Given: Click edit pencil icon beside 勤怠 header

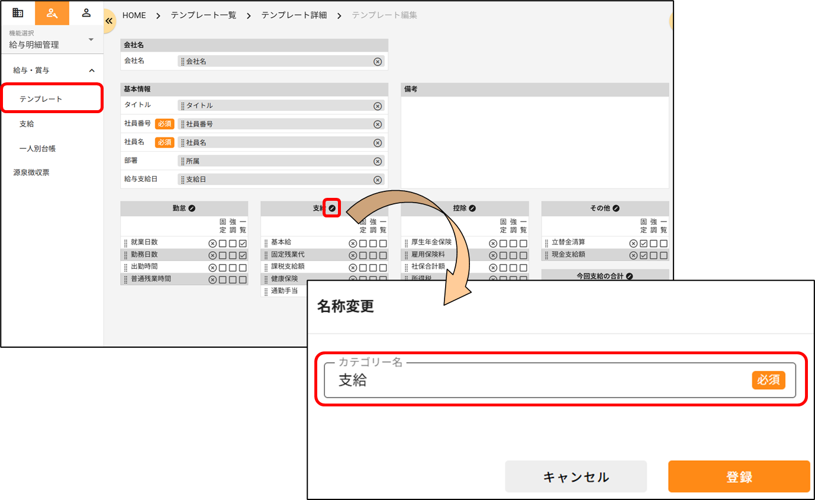Looking at the screenshot, I should (x=192, y=208).
